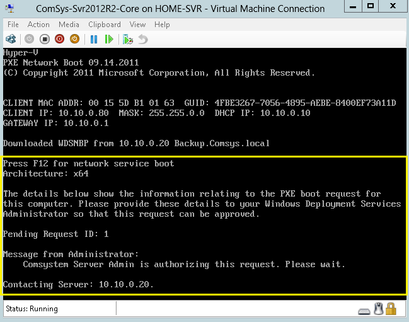Click the 'MASK: 255.255.0.0' text
The width and height of the screenshot is (409, 322).
pos(161,113)
